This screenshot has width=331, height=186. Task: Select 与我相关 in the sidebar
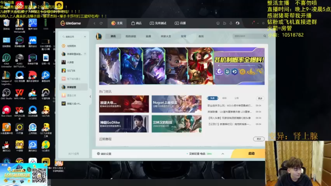(x=73, y=46)
